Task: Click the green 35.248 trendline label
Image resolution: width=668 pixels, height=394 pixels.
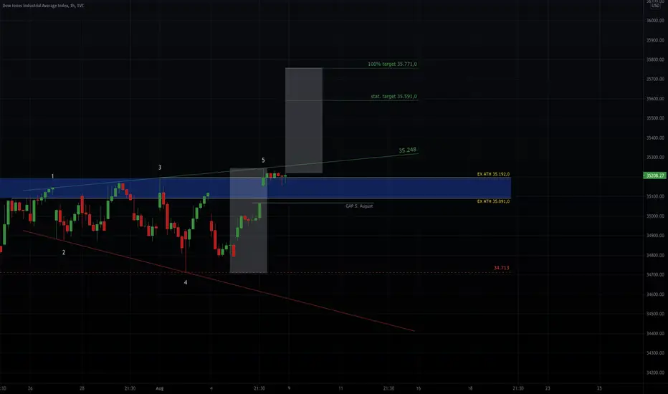Action: pyautogui.click(x=407, y=150)
